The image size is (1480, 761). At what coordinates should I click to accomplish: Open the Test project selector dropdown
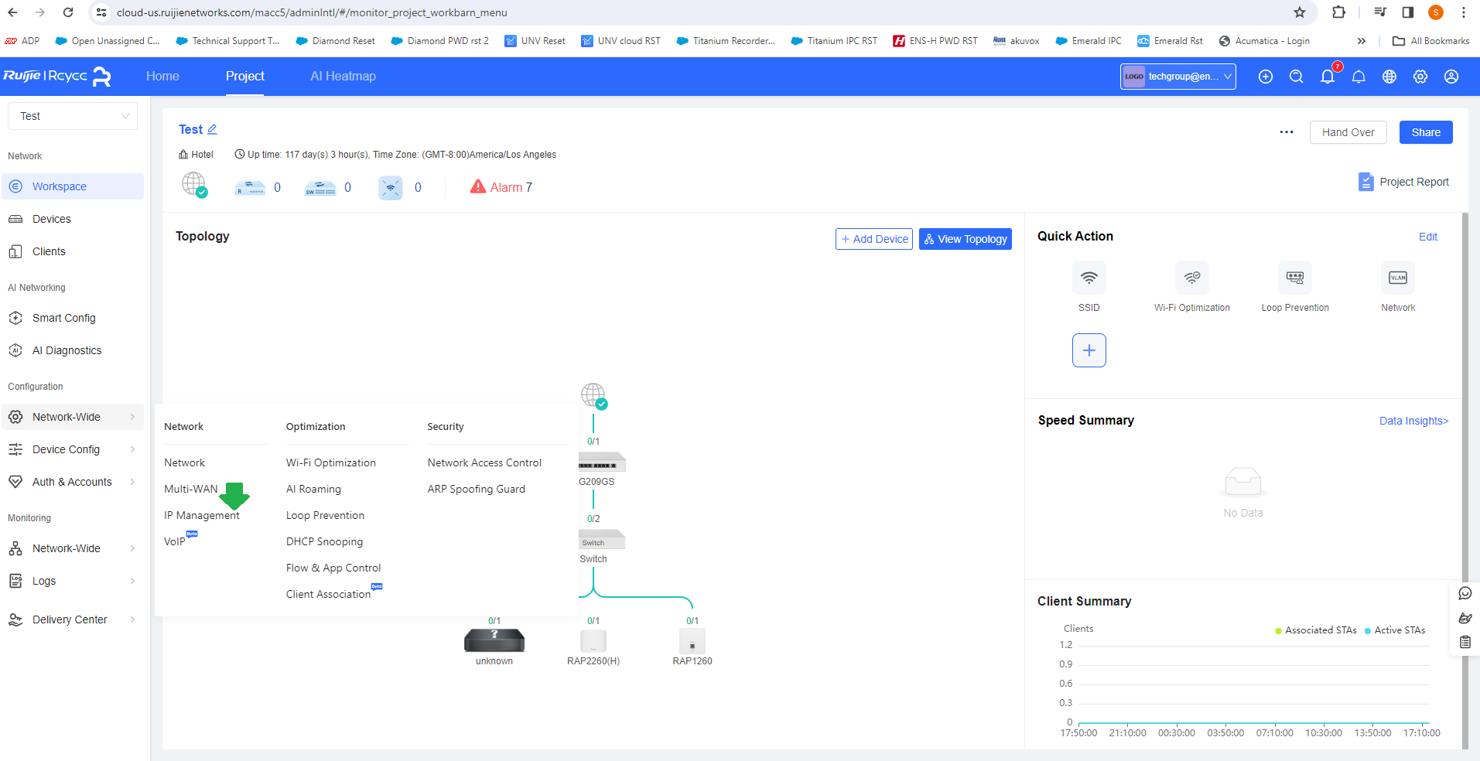point(72,115)
